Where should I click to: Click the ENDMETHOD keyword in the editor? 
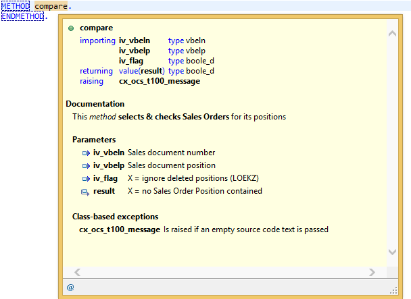pyautogui.click(x=22, y=16)
